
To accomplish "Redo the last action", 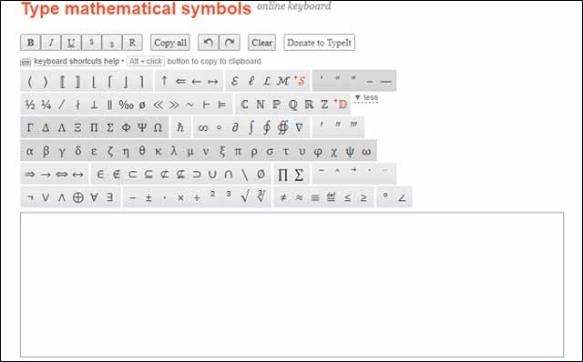I will [230, 43].
